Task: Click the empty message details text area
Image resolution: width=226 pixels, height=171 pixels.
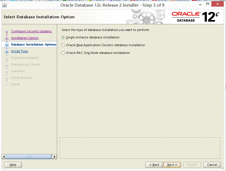Action: 140,148
